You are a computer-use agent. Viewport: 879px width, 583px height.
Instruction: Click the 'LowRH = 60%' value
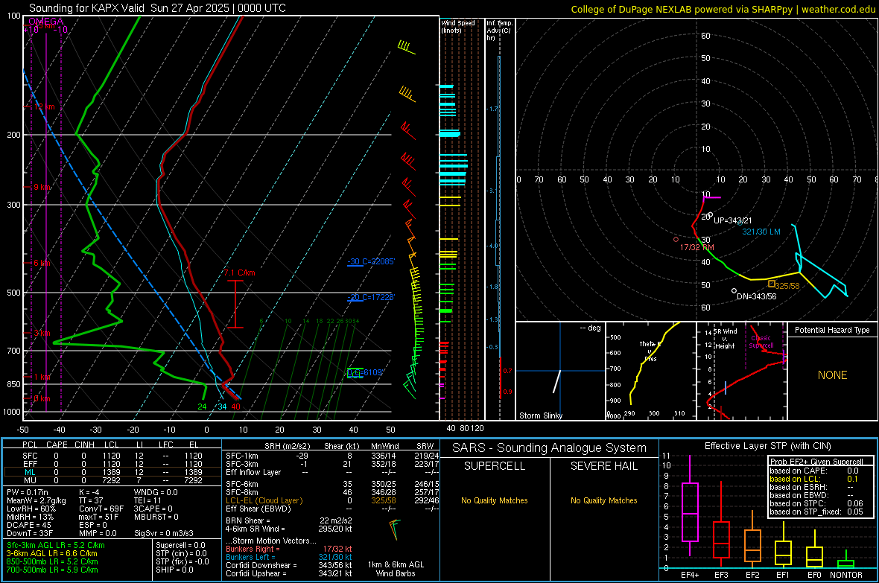click(31, 509)
